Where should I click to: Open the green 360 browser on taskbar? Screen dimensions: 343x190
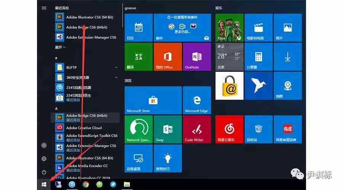99,185
